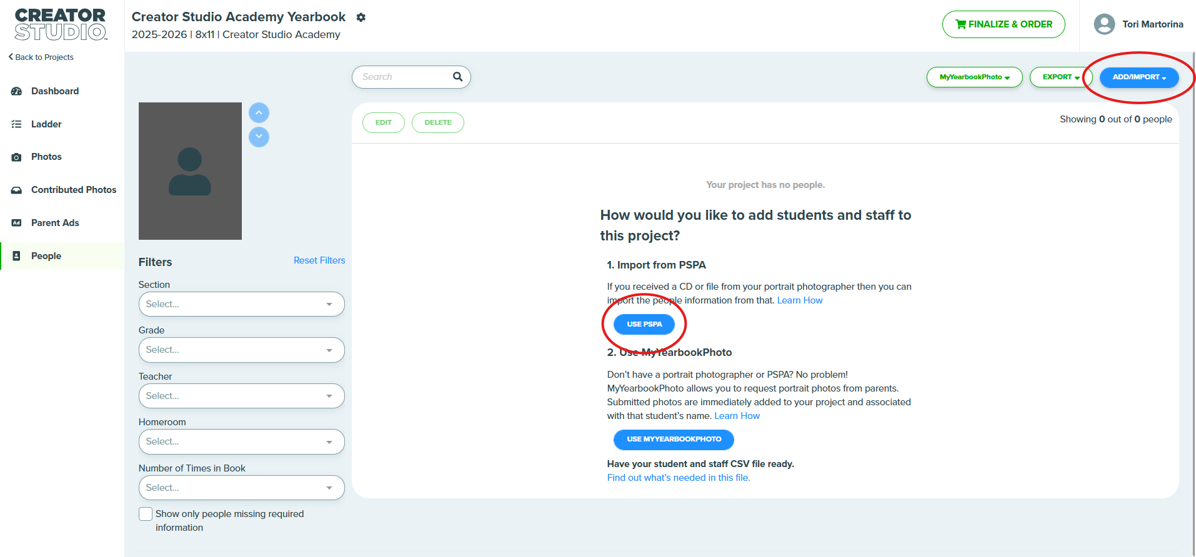Click the USE PSPA button
The height and width of the screenshot is (557, 1196).
coord(644,324)
